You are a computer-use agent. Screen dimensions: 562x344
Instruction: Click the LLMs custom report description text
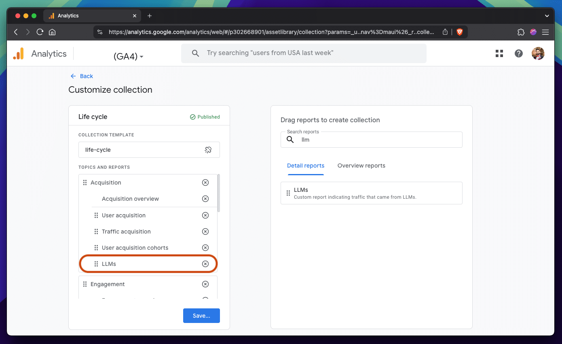pos(355,197)
